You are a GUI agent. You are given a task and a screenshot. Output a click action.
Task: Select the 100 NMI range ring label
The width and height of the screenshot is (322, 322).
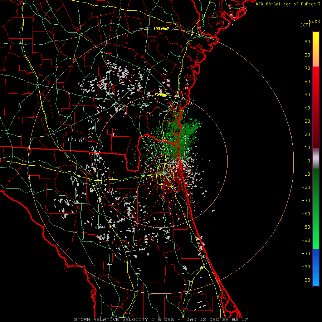(x=161, y=29)
